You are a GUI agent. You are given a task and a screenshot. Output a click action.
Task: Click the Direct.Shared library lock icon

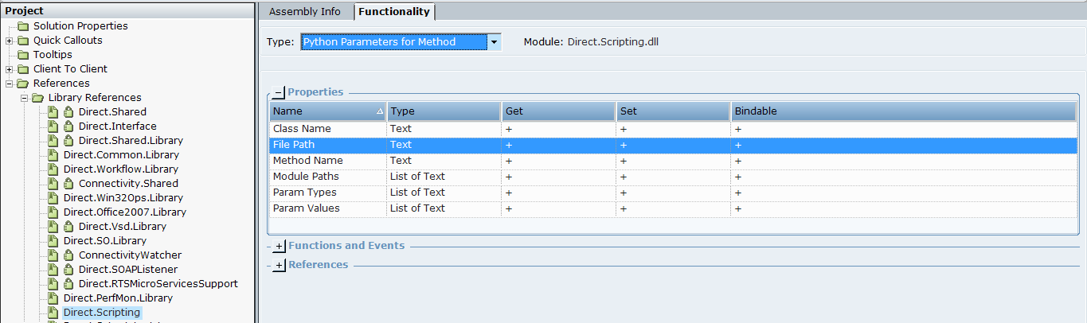68,112
